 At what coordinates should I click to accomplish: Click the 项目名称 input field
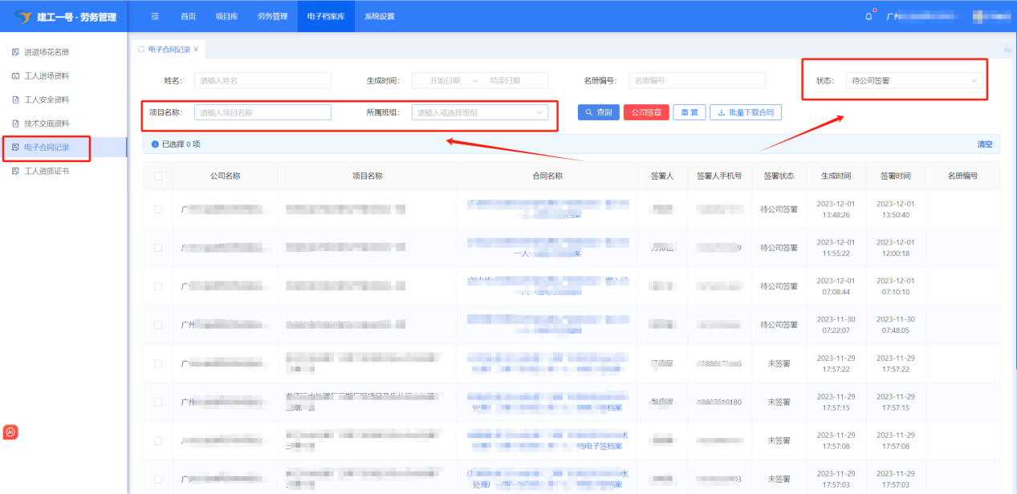pos(262,113)
